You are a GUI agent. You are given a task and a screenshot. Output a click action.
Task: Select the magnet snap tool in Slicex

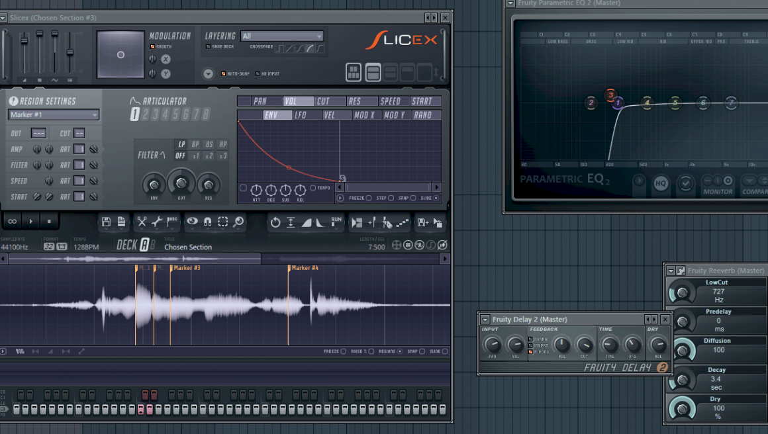pyautogui.click(x=206, y=222)
